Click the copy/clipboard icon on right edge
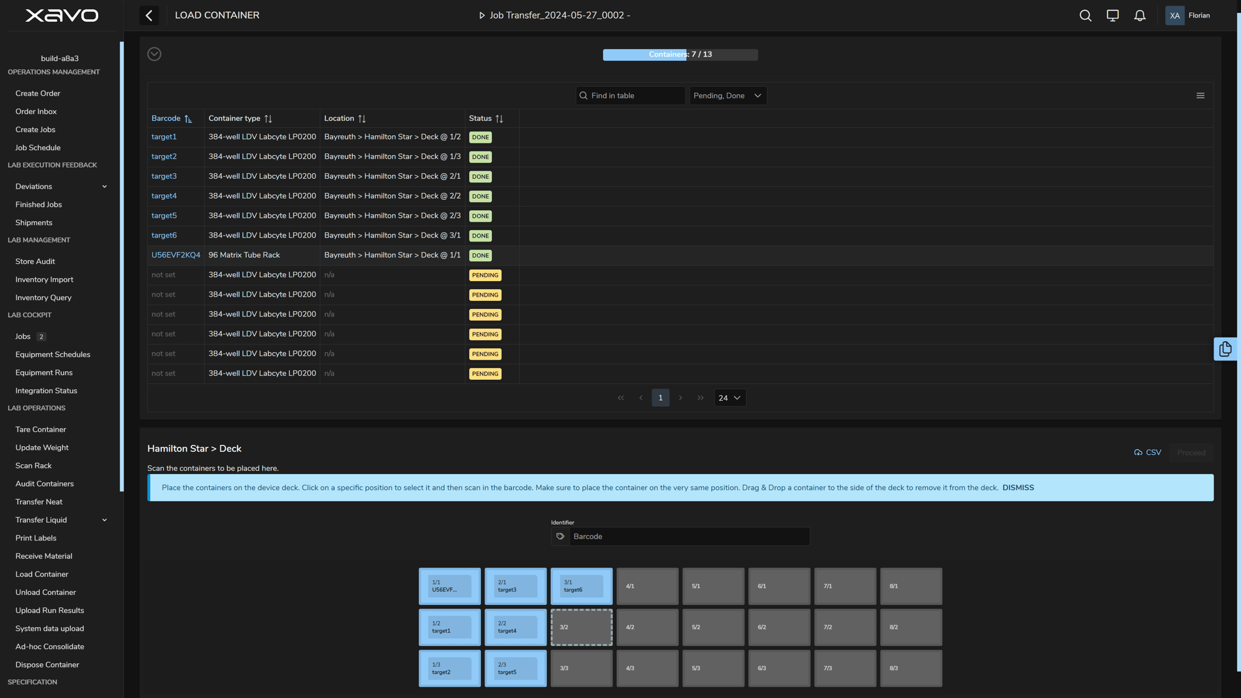1241x698 pixels. pos(1225,349)
